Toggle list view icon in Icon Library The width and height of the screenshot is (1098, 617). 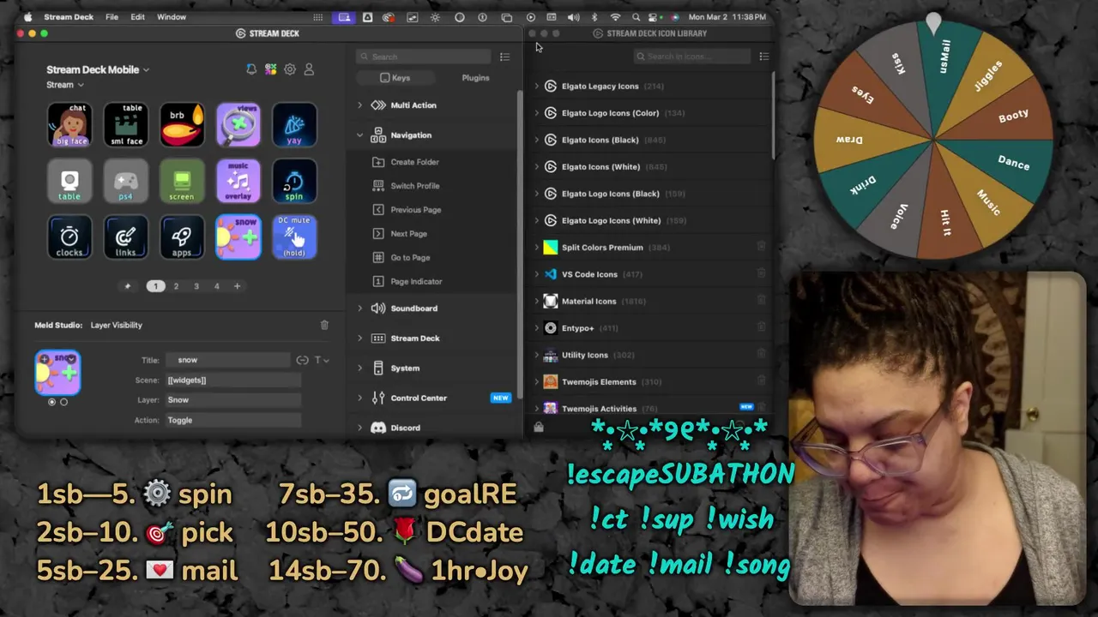pyautogui.click(x=763, y=57)
